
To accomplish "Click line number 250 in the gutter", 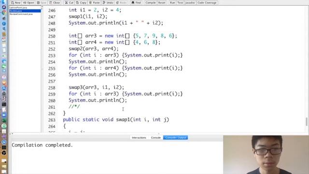I will point(52,36).
